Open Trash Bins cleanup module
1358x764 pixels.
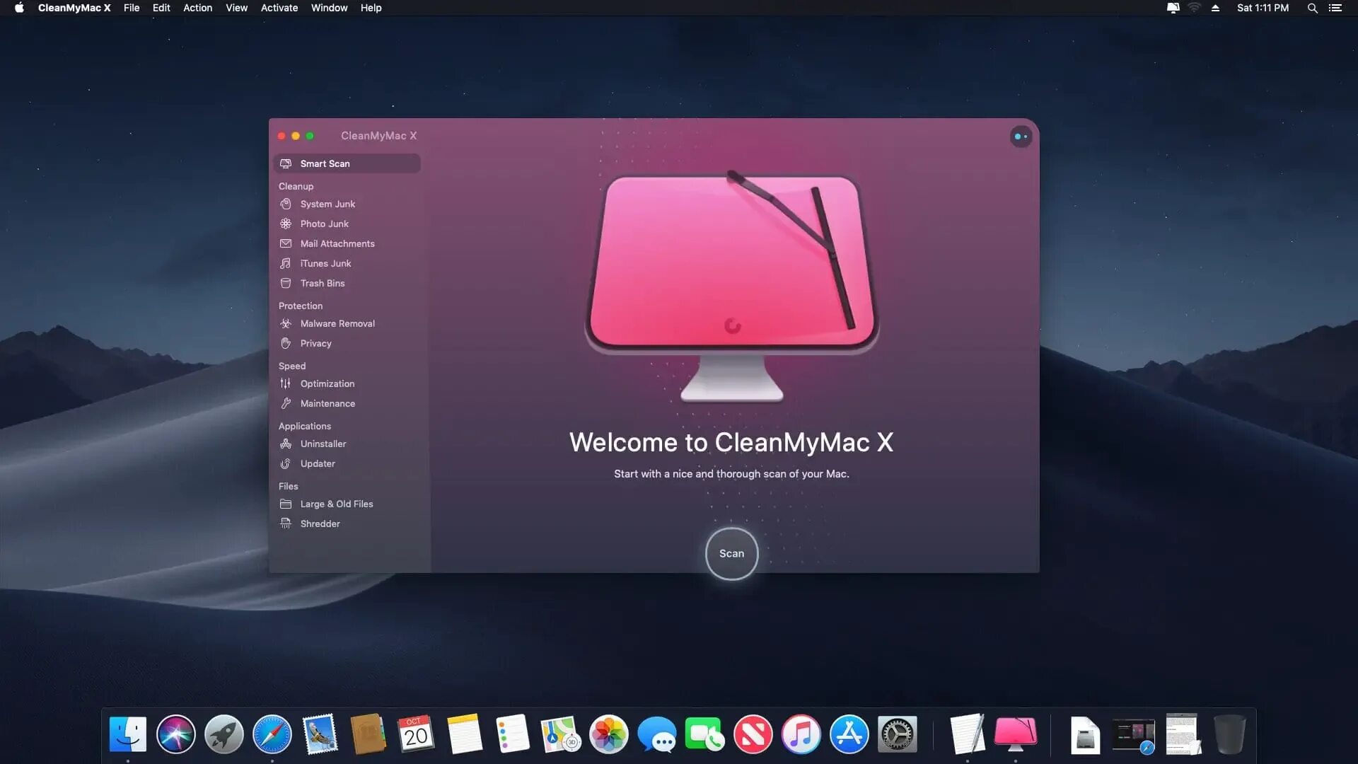coord(322,283)
